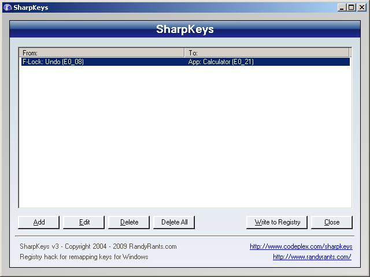
Task: Click the Delete button
Action: pyautogui.click(x=129, y=222)
